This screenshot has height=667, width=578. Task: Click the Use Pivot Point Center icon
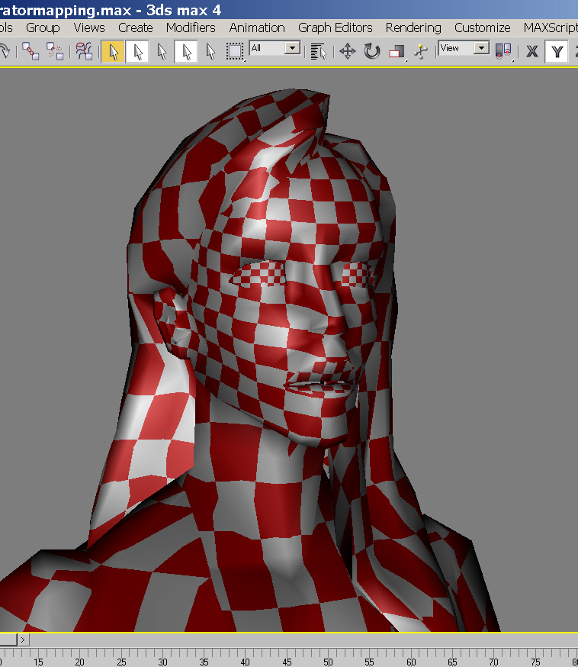(503, 51)
